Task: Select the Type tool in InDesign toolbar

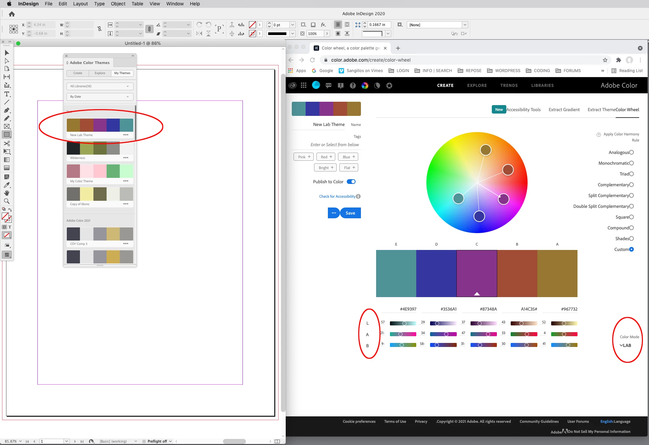Action: pos(7,94)
